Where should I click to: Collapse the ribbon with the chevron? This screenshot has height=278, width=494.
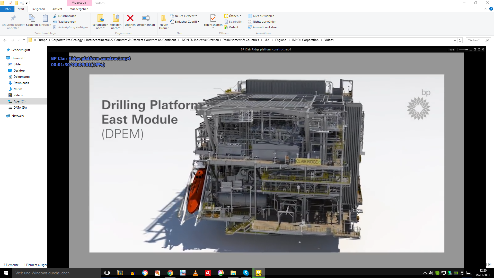(486, 9)
